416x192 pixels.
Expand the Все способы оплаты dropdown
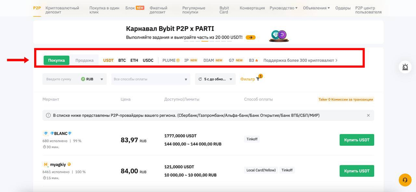tap(151, 79)
